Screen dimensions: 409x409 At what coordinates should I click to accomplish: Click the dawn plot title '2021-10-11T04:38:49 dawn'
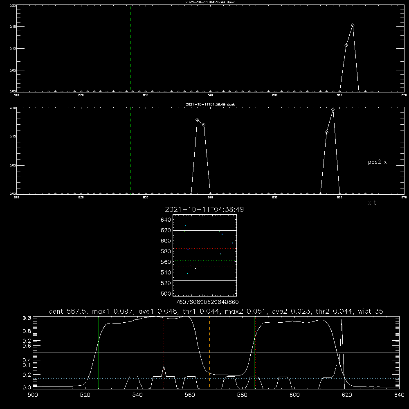[210, 2]
